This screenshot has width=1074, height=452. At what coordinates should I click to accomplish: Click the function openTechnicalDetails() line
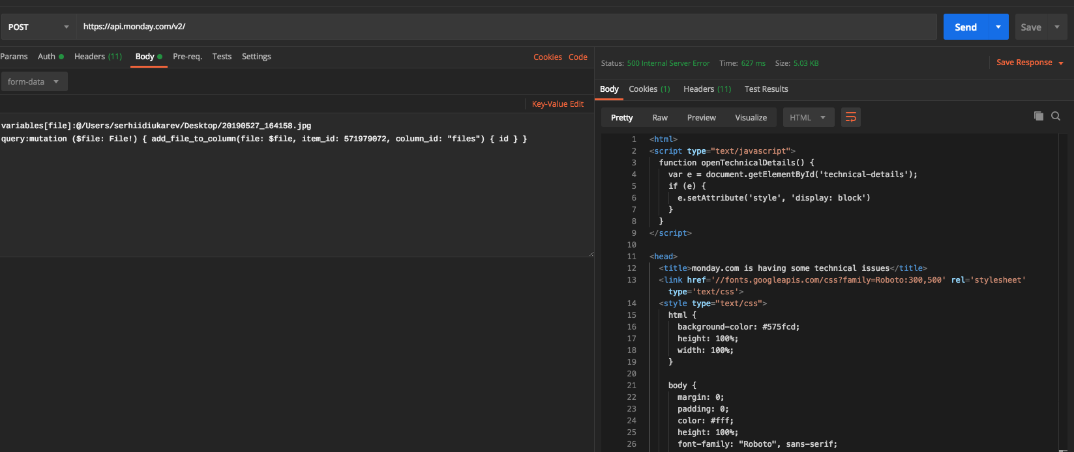736,162
